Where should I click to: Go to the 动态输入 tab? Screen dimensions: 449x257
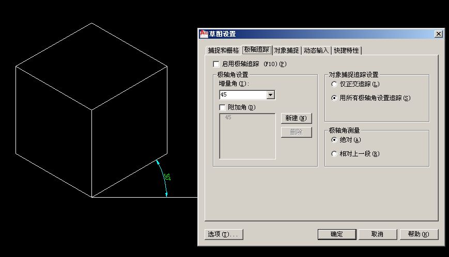pyautogui.click(x=316, y=51)
